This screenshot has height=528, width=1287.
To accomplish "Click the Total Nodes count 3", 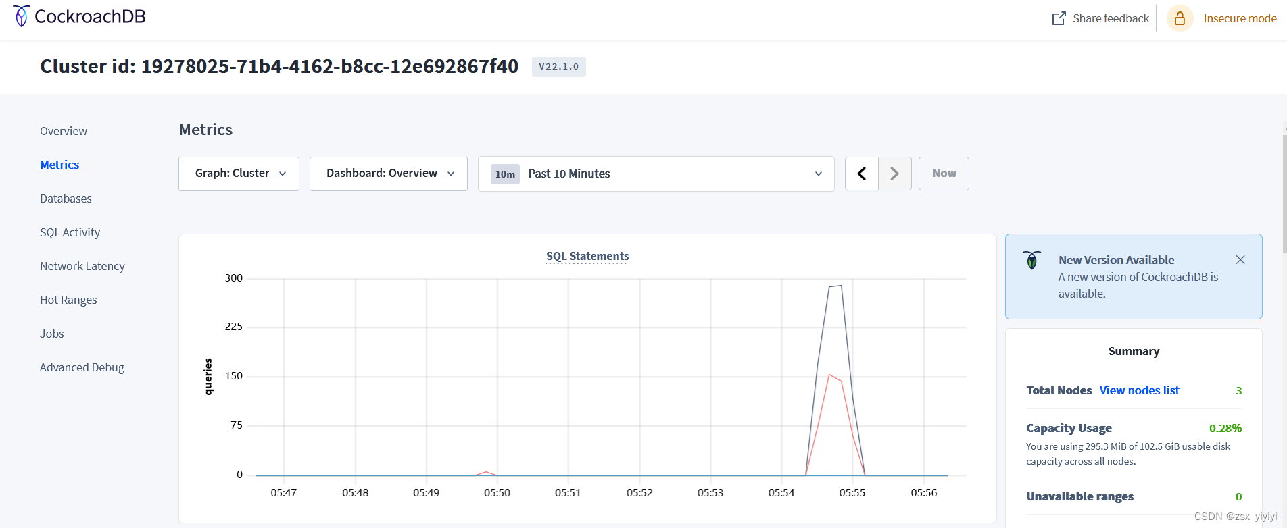I will click(x=1238, y=390).
